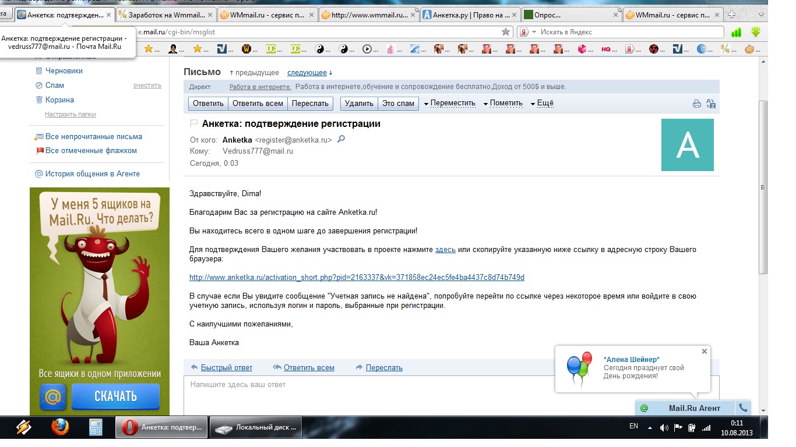Switch to the Опрос tab
This screenshot has height=447, width=796.
pyautogui.click(x=571, y=15)
